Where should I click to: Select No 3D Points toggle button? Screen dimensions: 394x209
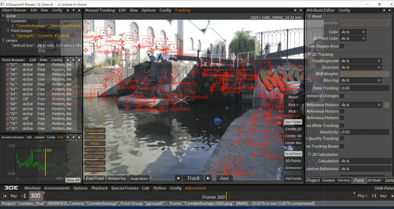click(293, 154)
